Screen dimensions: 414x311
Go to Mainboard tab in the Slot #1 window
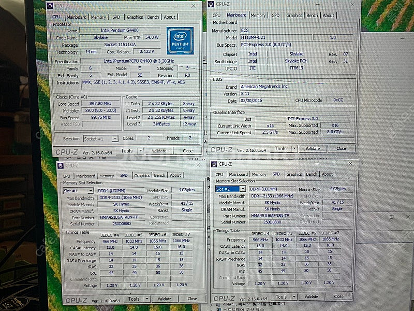click(85, 176)
